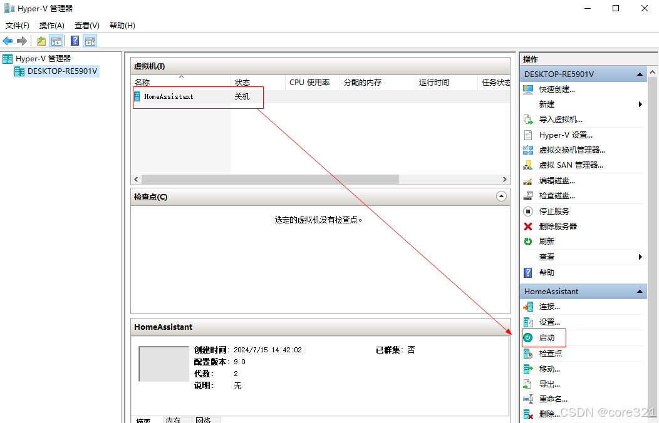
Task: Click the 虚拟交换机管理器... action label
Action: point(572,150)
